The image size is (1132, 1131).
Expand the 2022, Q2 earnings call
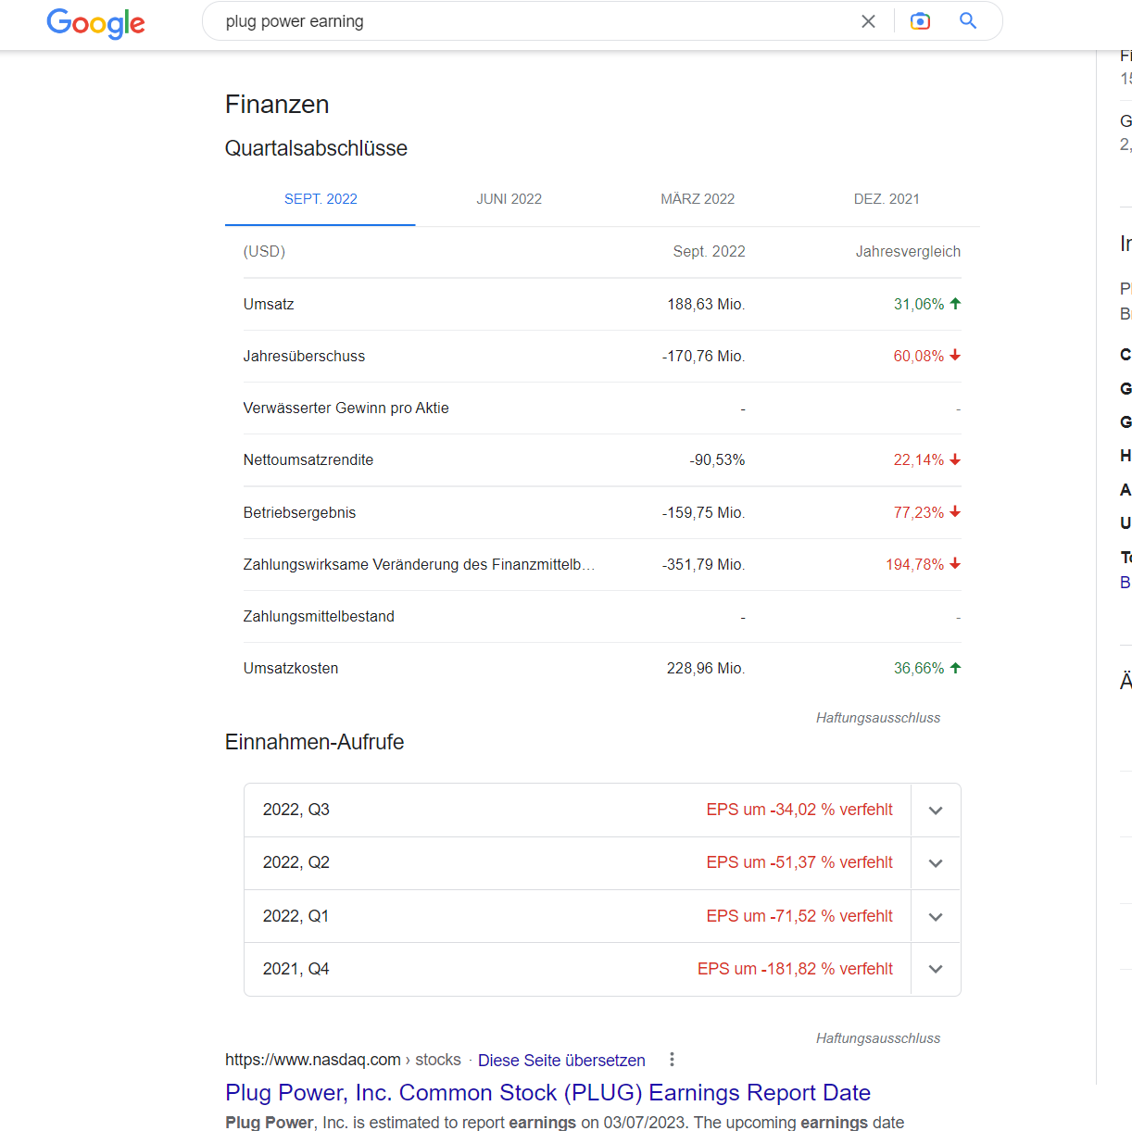click(936, 863)
